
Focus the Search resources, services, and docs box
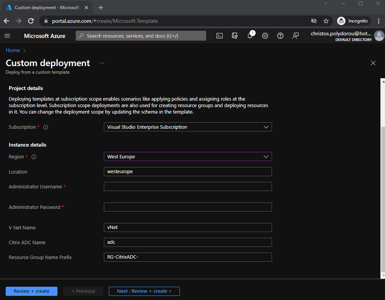141,36
